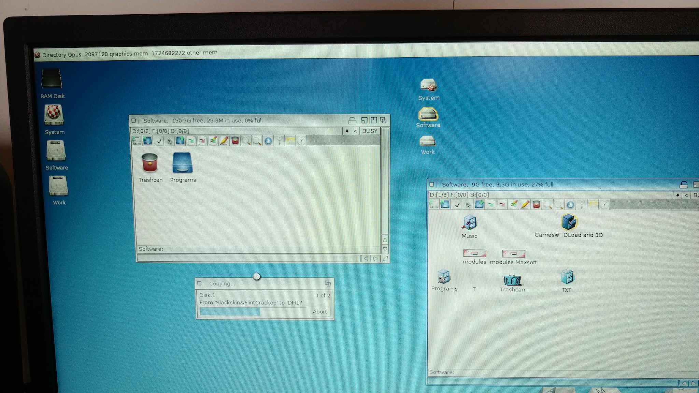The image size is (699, 393).
Task: Abort the copy operation
Action: click(x=319, y=311)
